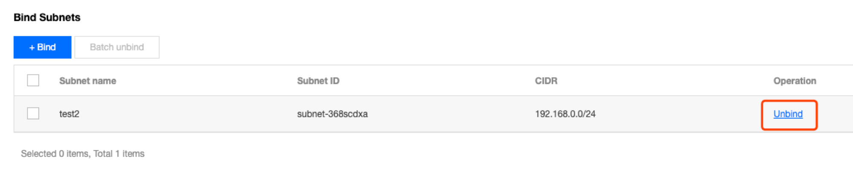Click the Bind Subnets section heading

(x=47, y=17)
